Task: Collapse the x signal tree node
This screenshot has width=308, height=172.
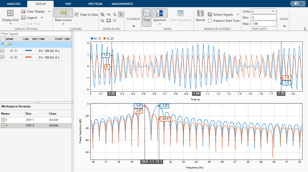Action: 3,44
